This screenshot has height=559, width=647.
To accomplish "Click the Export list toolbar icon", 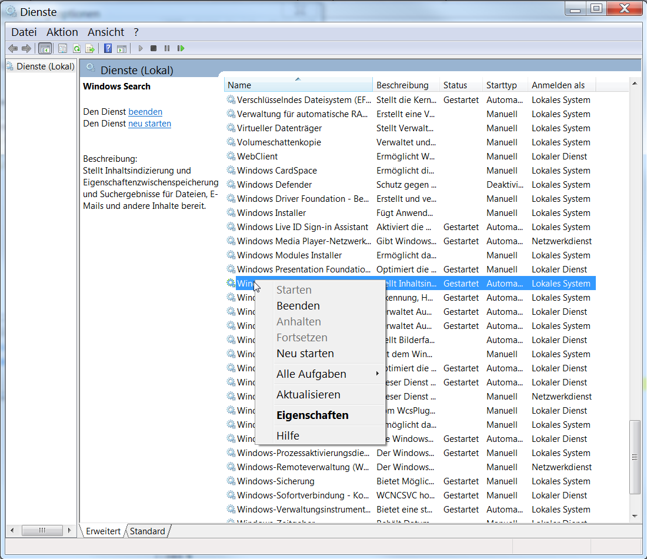I will (90, 48).
